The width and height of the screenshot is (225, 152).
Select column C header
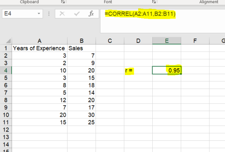(x=110, y=41)
